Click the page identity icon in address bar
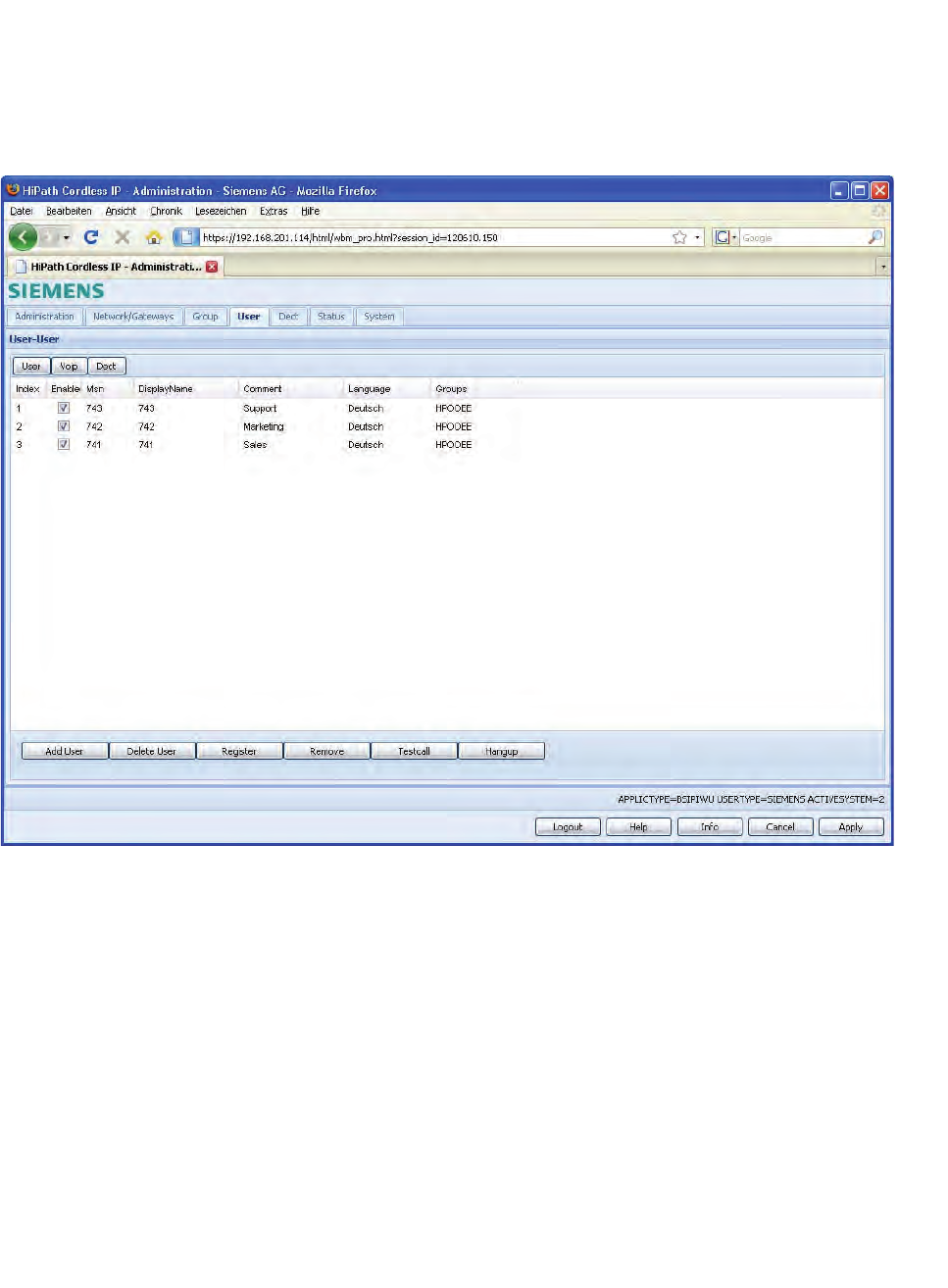Screen dimensions: 948x1288 [x=186, y=237]
